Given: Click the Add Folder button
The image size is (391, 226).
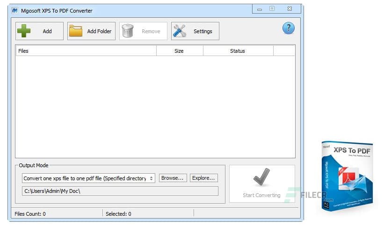Looking at the screenshot, I should (91, 31).
